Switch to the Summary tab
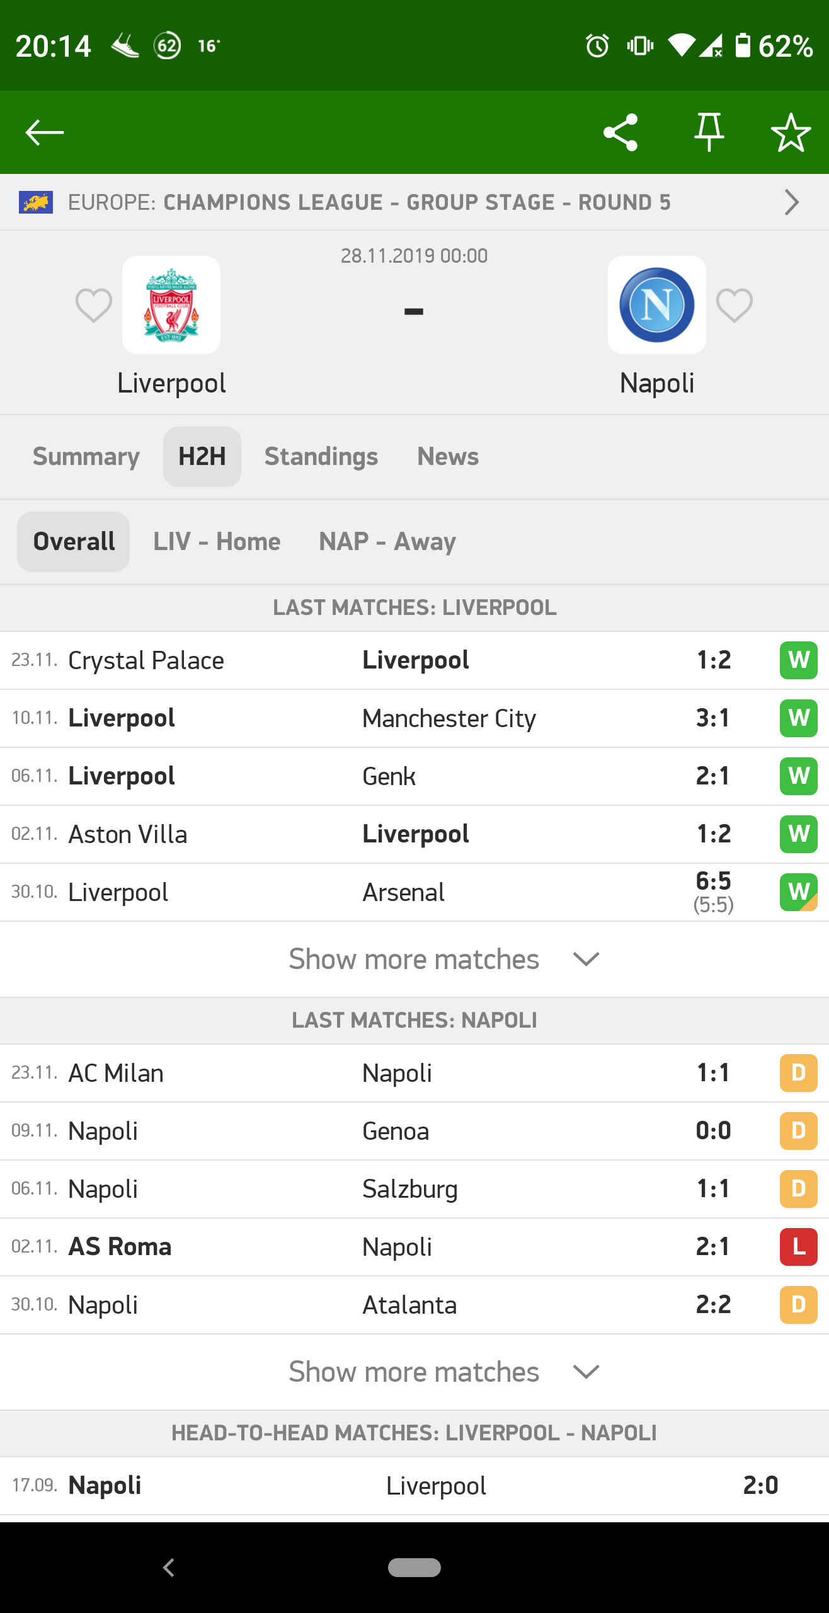The width and height of the screenshot is (829, 1613). tap(86, 457)
